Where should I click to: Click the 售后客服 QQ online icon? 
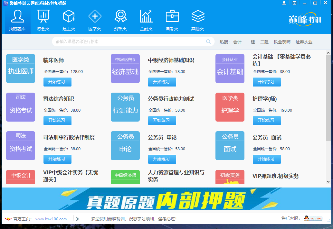313,218
